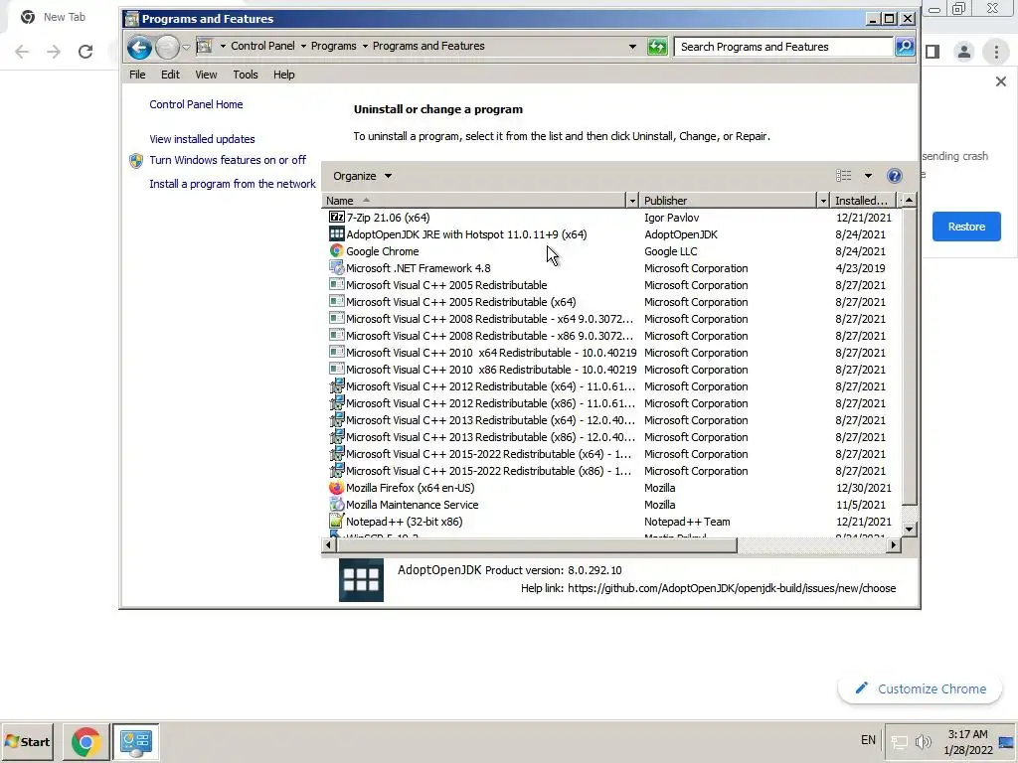Click Customize Chrome button
The image size is (1018, 763).
[920, 689]
